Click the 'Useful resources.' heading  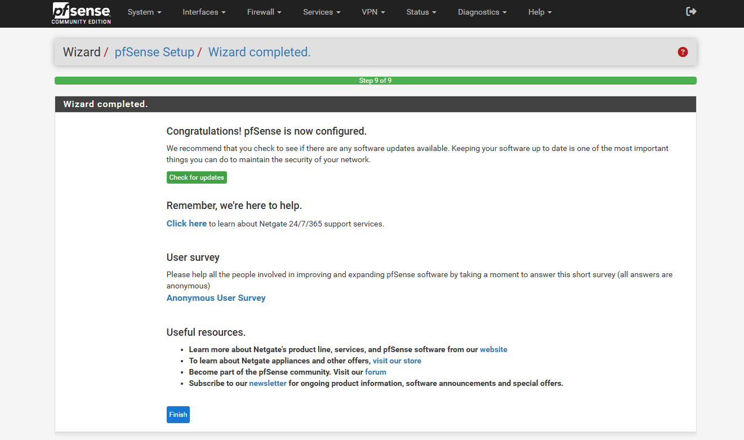(x=206, y=332)
